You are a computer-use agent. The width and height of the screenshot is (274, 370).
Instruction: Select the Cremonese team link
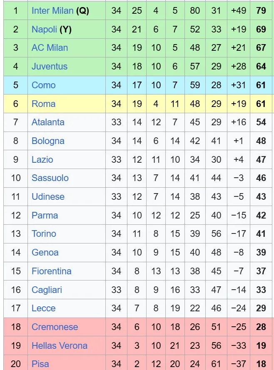55,327
